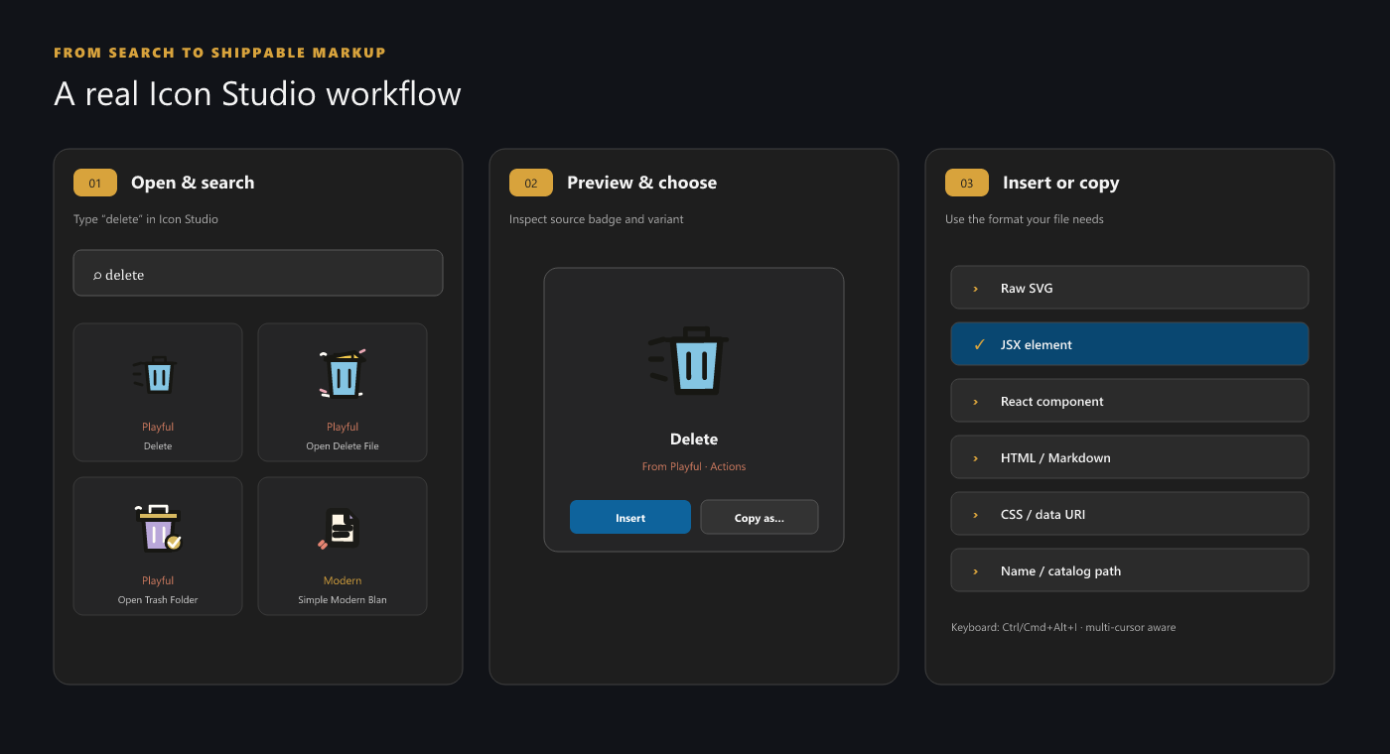This screenshot has height=754, width=1390.
Task: Click the Playful label under Delete icon
Action: tap(158, 427)
